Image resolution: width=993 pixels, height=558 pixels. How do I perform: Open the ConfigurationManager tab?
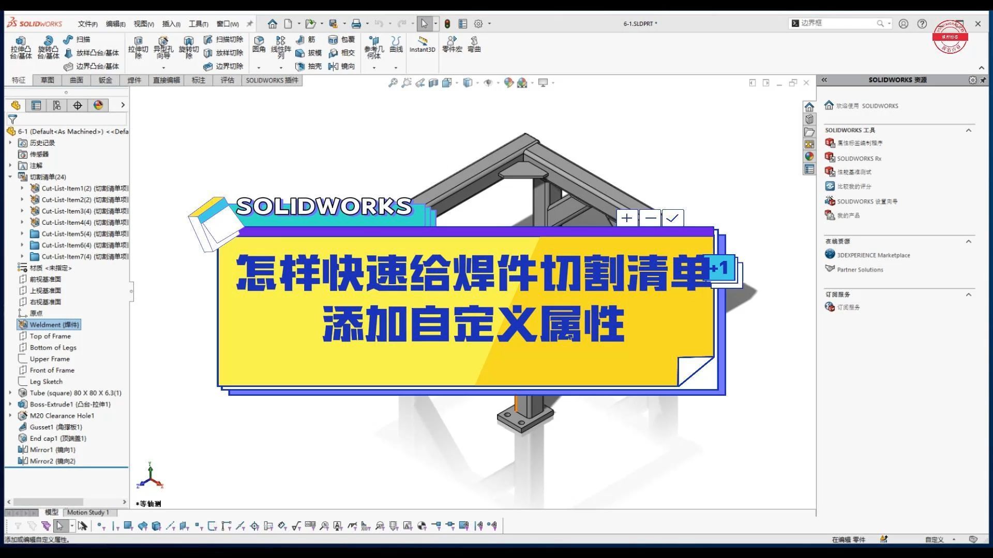click(57, 105)
